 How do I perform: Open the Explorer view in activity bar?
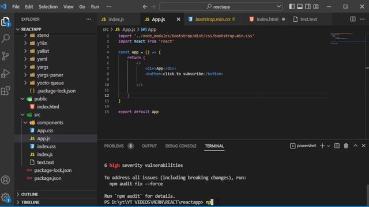tap(5, 21)
